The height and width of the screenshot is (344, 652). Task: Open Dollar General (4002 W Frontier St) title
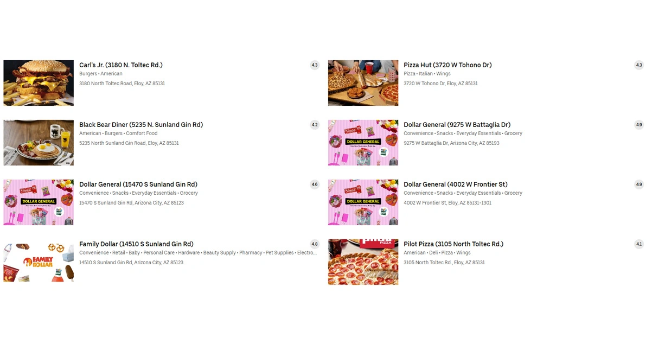click(456, 184)
